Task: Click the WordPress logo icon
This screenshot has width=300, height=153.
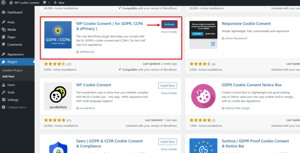Action: coord(4,3)
